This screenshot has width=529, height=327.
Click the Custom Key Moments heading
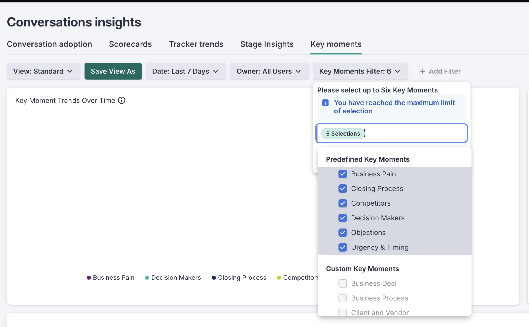(x=362, y=269)
